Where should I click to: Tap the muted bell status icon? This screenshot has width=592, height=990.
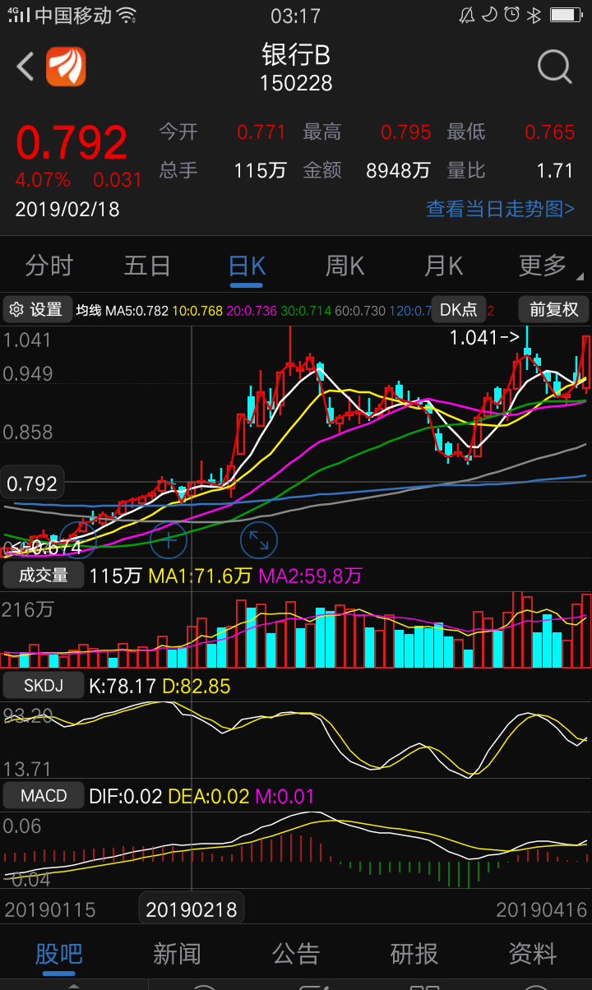coord(467,15)
